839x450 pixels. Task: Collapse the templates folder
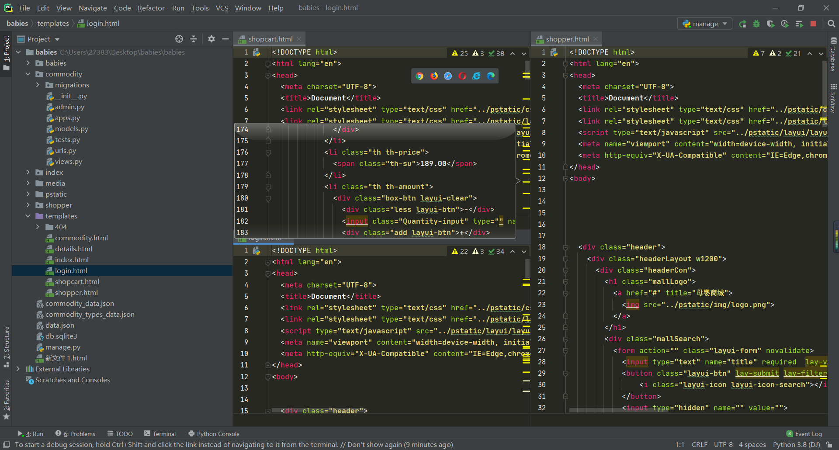[28, 216]
